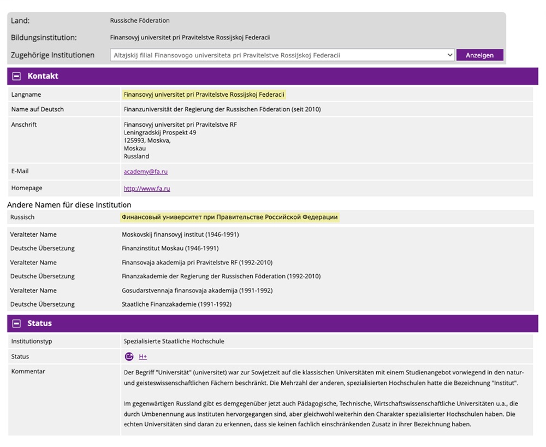Collapse the Status section minus icon

[x=16, y=324]
